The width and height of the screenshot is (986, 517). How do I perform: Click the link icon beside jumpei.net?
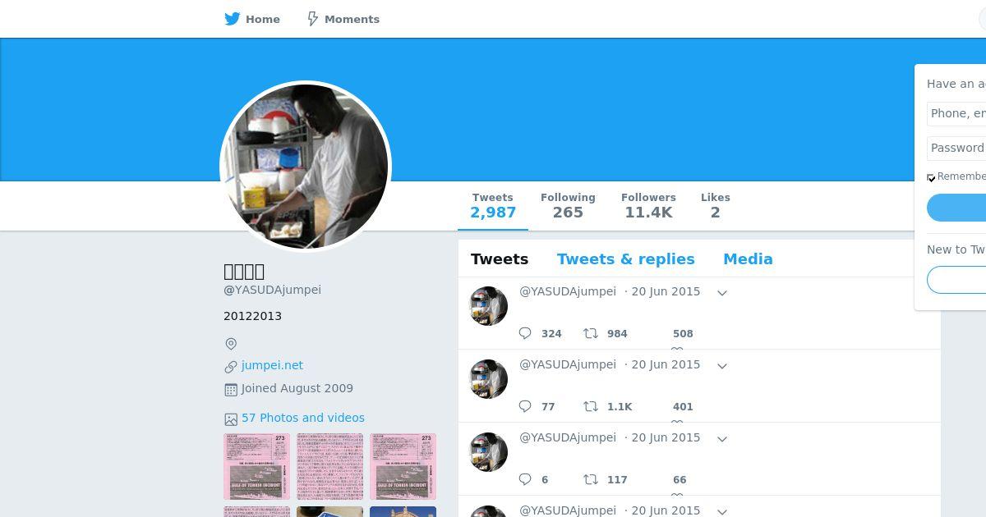(231, 367)
